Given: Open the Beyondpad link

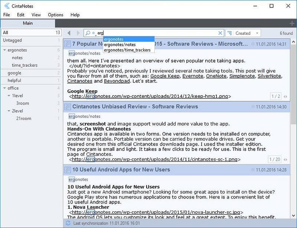Looking at the screenshot, I should click(117, 81).
